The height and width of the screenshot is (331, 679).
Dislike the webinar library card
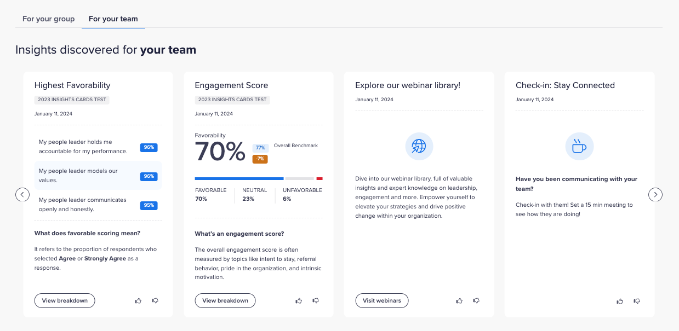tap(476, 300)
